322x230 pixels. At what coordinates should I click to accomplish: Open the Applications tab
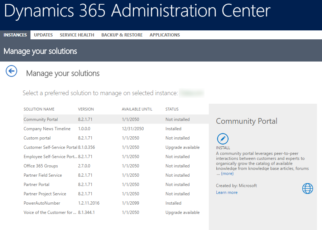click(x=165, y=35)
